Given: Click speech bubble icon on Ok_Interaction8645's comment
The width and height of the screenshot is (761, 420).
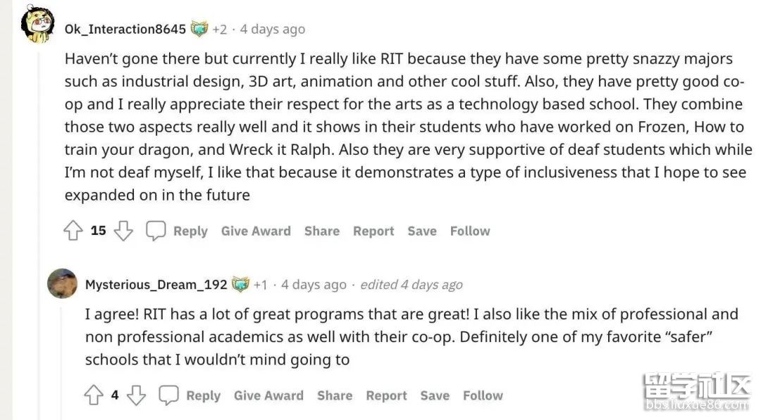Looking at the screenshot, I should (x=156, y=231).
